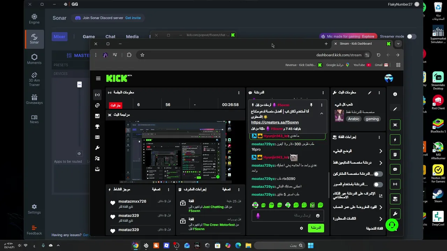Click the pin icon on the pinned chat message

point(311,105)
